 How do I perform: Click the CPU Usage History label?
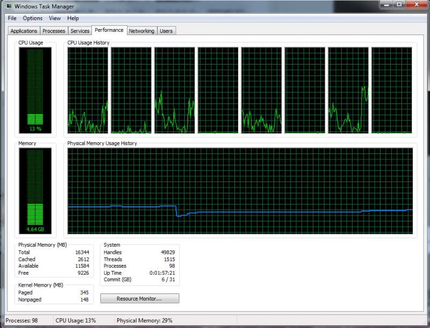88,43
